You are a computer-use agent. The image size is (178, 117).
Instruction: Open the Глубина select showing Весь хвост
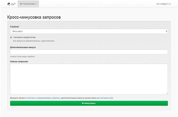click(89, 31)
